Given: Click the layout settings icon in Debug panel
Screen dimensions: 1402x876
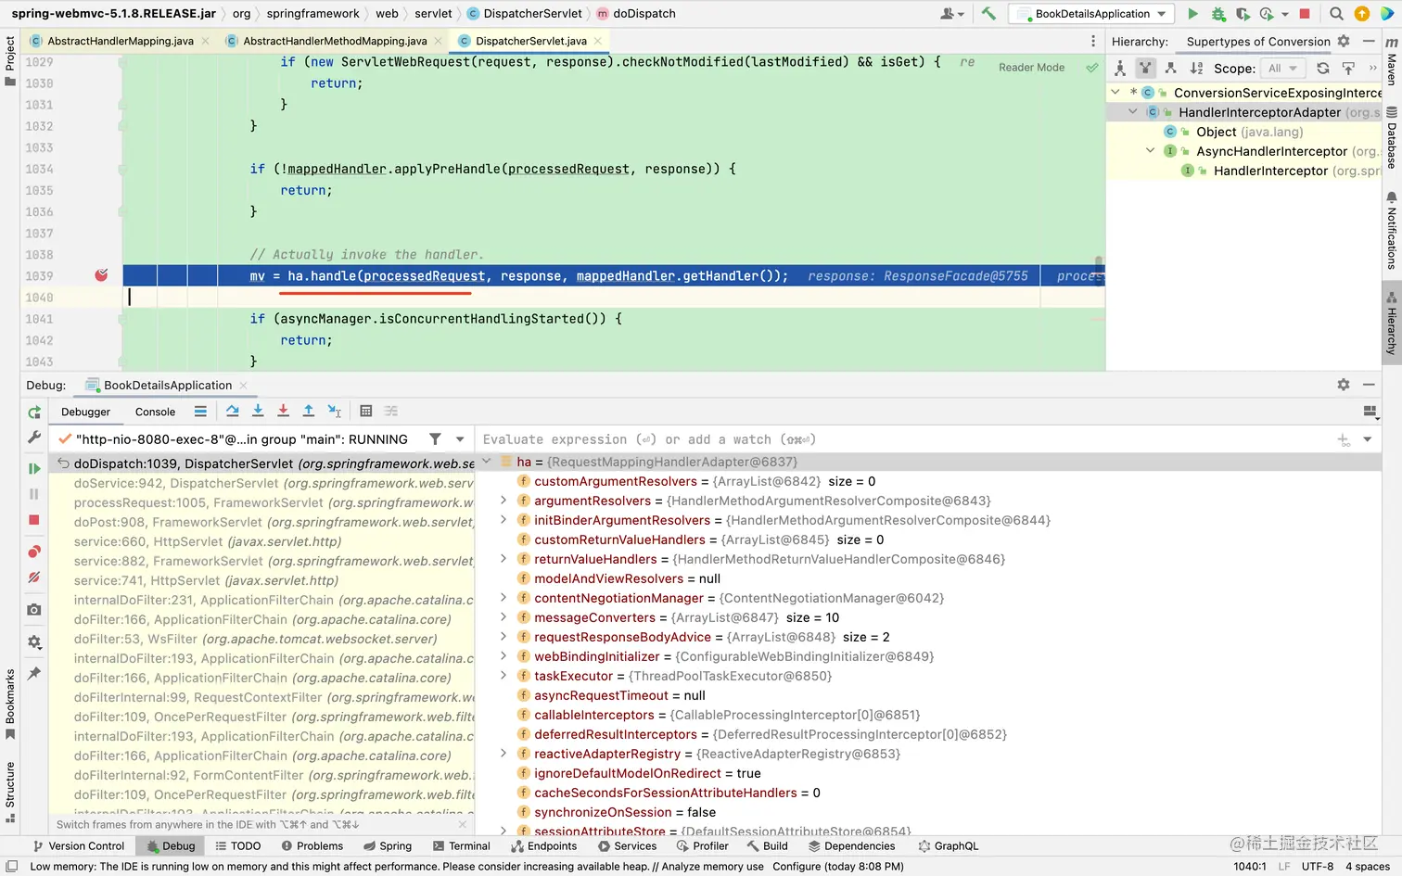Looking at the screenshot, I should tap(1370, 412).
